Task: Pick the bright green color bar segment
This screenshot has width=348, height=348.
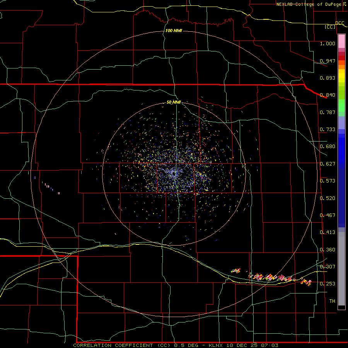Action: coord(341,105)
